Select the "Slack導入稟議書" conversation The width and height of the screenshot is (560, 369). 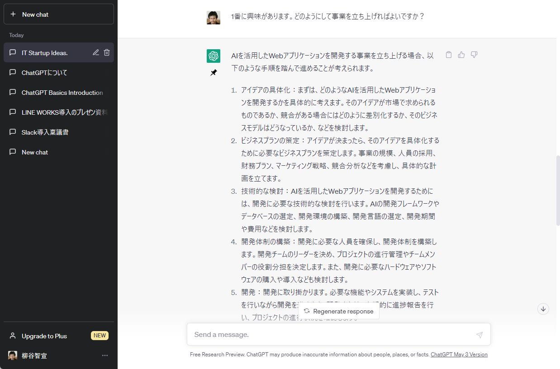(x=42, y=132)
